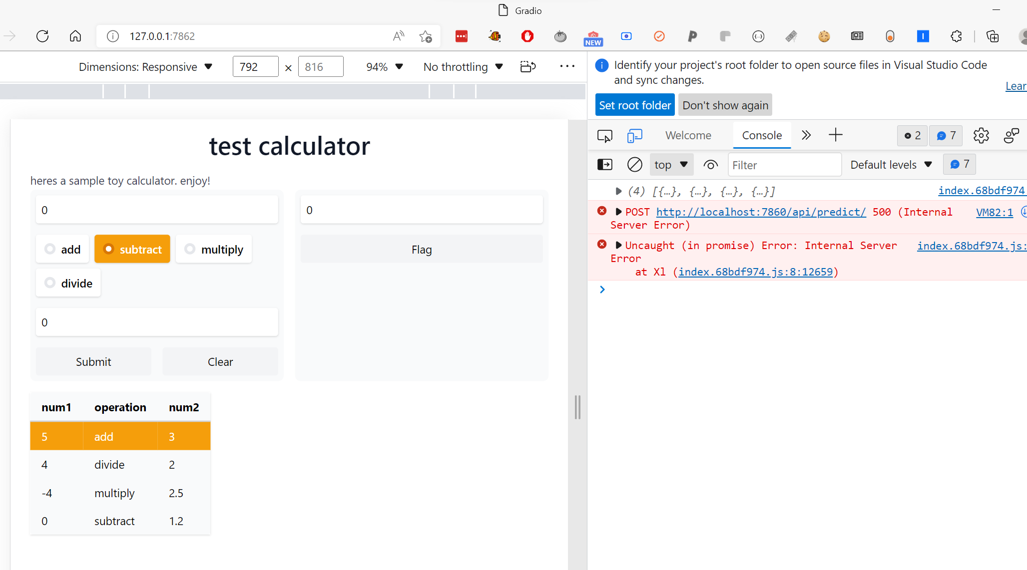The height and width of the screenshot is (570, 1027).
Task: Click the AdBlock extension icon
Action: tap(528, 36)
